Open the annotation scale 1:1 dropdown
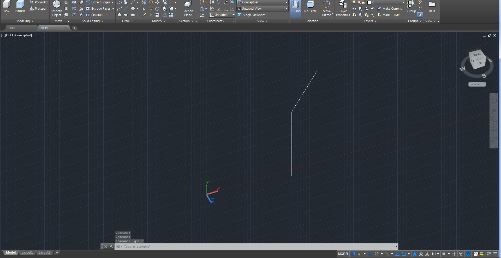Viewport: 501px width, 258px height. pos(435,254)
